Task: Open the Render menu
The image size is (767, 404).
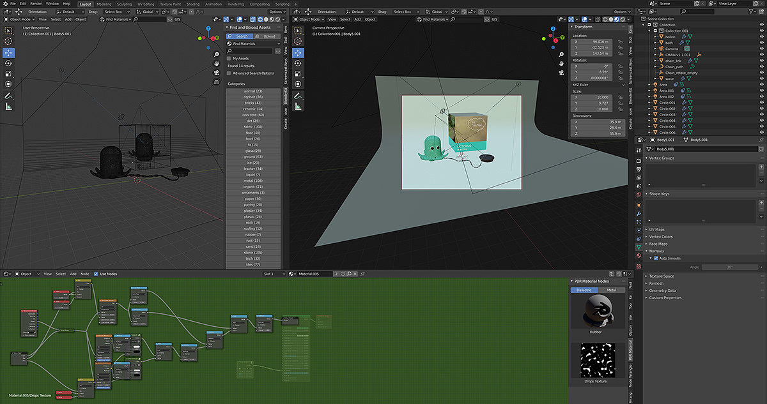Action: (x=36, y=4)
